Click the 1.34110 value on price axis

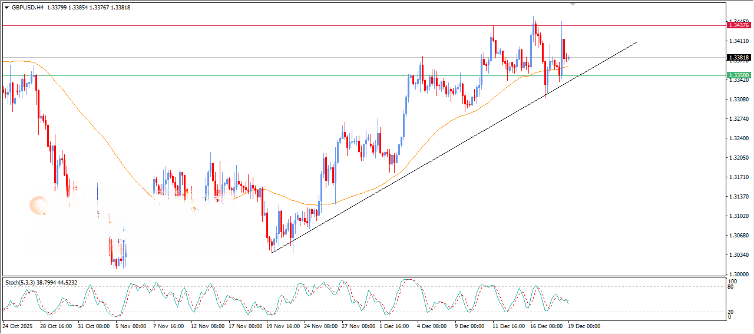(739, 41)
